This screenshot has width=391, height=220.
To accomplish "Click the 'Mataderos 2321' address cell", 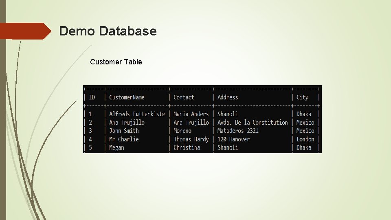I will coord(238,131).
